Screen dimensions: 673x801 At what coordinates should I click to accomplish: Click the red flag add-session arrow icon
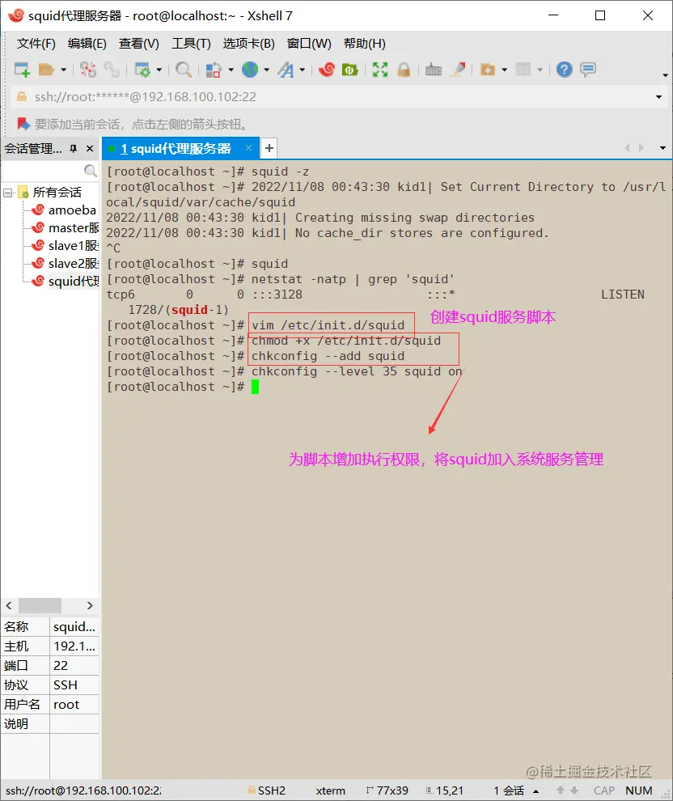(x=23, y=124)
